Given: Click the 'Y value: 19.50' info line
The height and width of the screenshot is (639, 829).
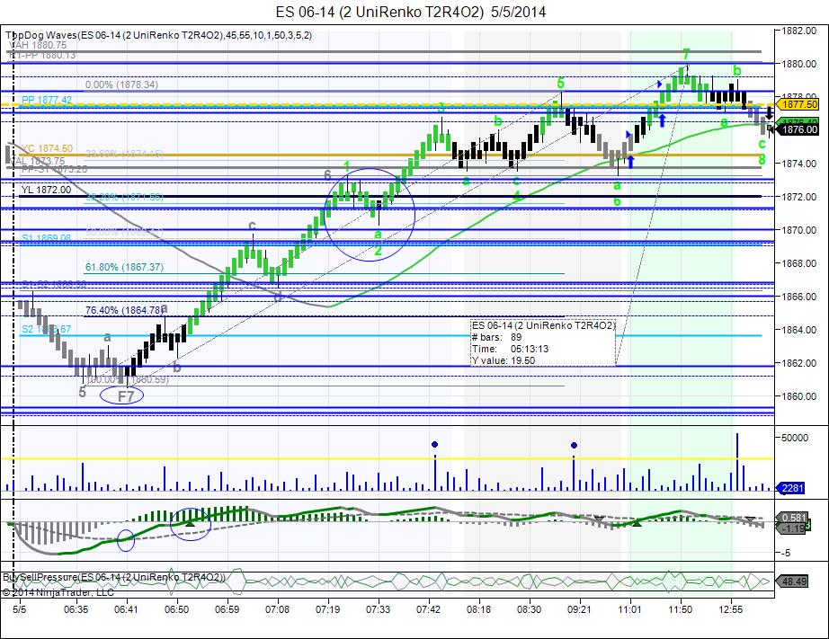Looking at the screenshot, I should pos(504,360).
